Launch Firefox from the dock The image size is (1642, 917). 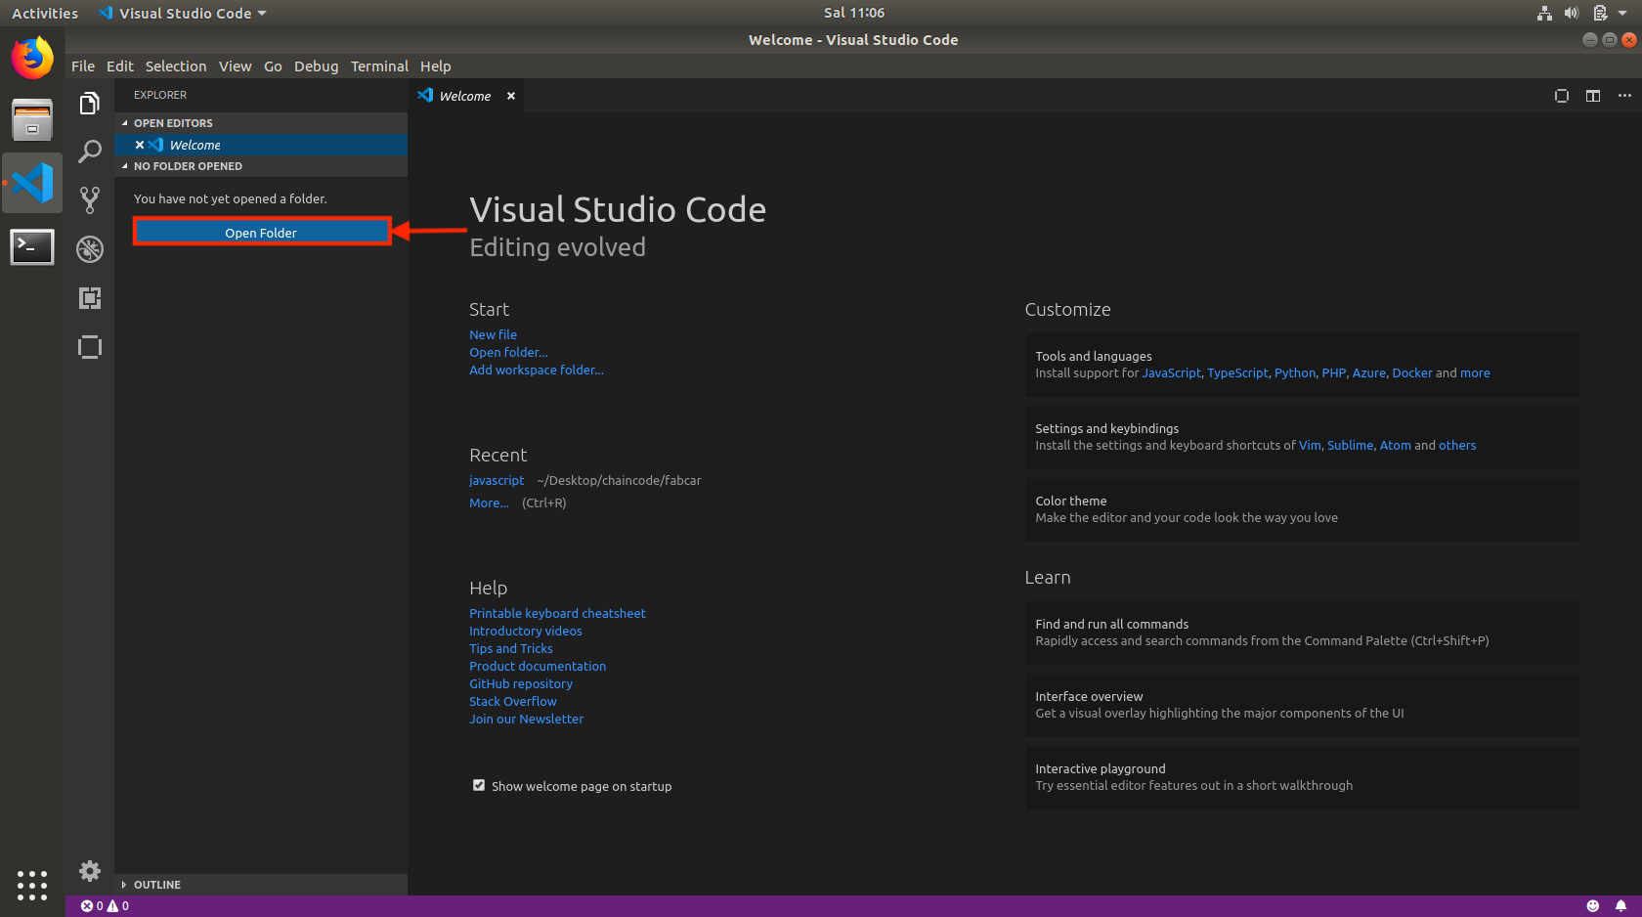(32, 58)
